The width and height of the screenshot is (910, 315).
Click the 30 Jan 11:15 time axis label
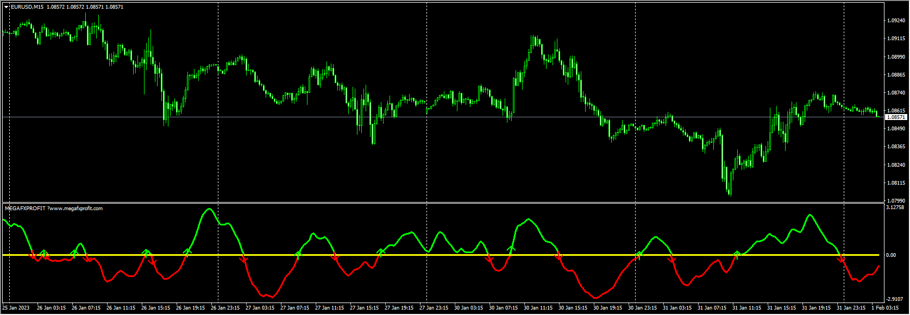[x=538, y=308]
